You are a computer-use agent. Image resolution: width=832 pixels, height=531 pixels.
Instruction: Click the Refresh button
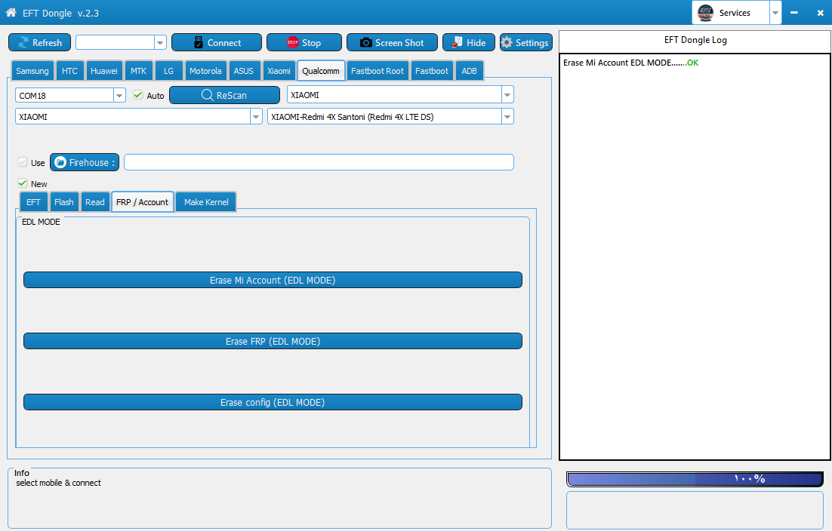(40, 42)
